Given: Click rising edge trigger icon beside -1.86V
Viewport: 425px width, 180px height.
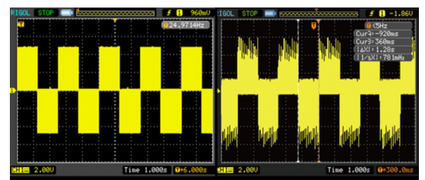Looking at the screenshot, I should click(x=372, y=13).
